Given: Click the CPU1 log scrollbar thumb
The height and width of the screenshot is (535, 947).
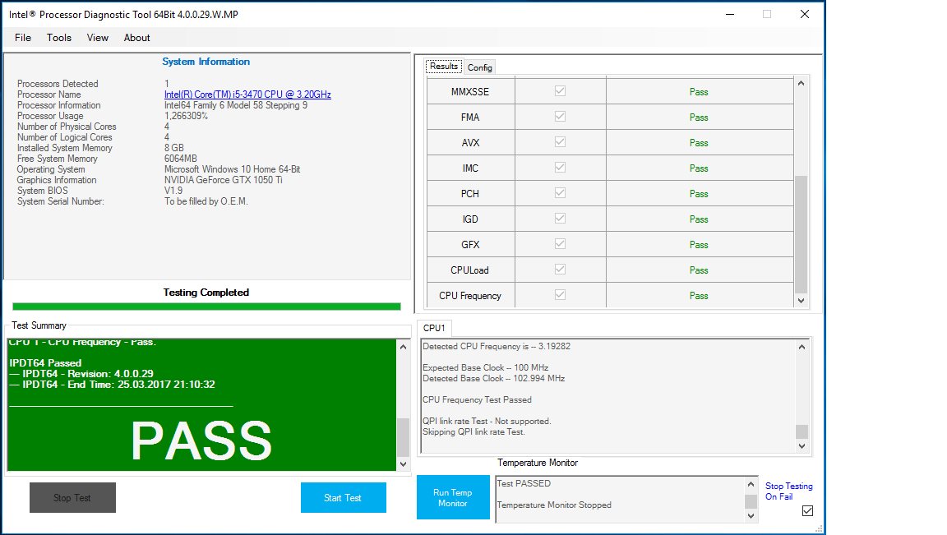Looking at the screenshot, I should [x=801, y=431].
